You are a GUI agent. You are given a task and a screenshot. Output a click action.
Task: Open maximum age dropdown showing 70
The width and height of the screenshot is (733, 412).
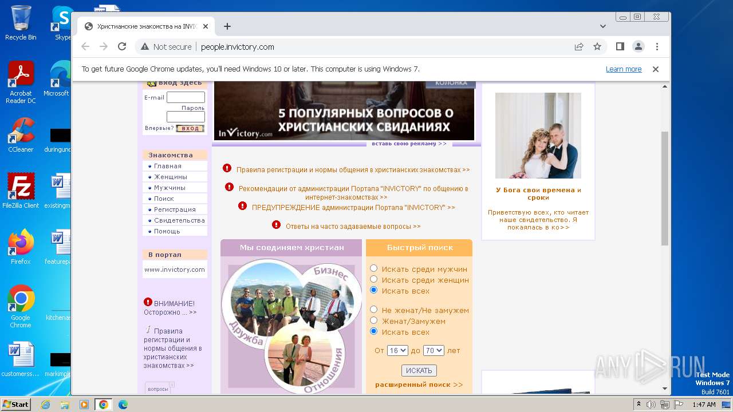tap(434, 350)
